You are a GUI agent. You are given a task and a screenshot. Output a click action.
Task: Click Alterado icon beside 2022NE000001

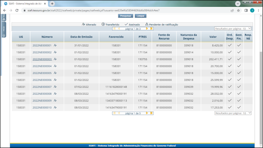point(55,46)
